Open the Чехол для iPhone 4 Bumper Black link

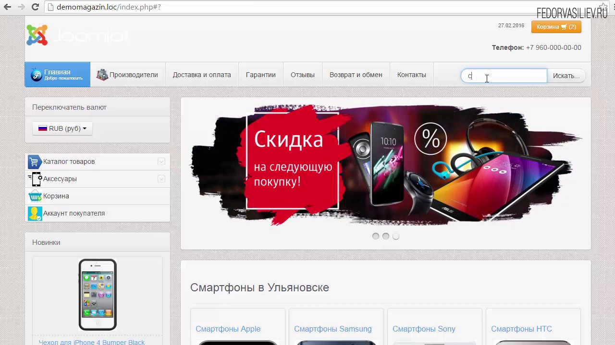(x=92, y=342)
